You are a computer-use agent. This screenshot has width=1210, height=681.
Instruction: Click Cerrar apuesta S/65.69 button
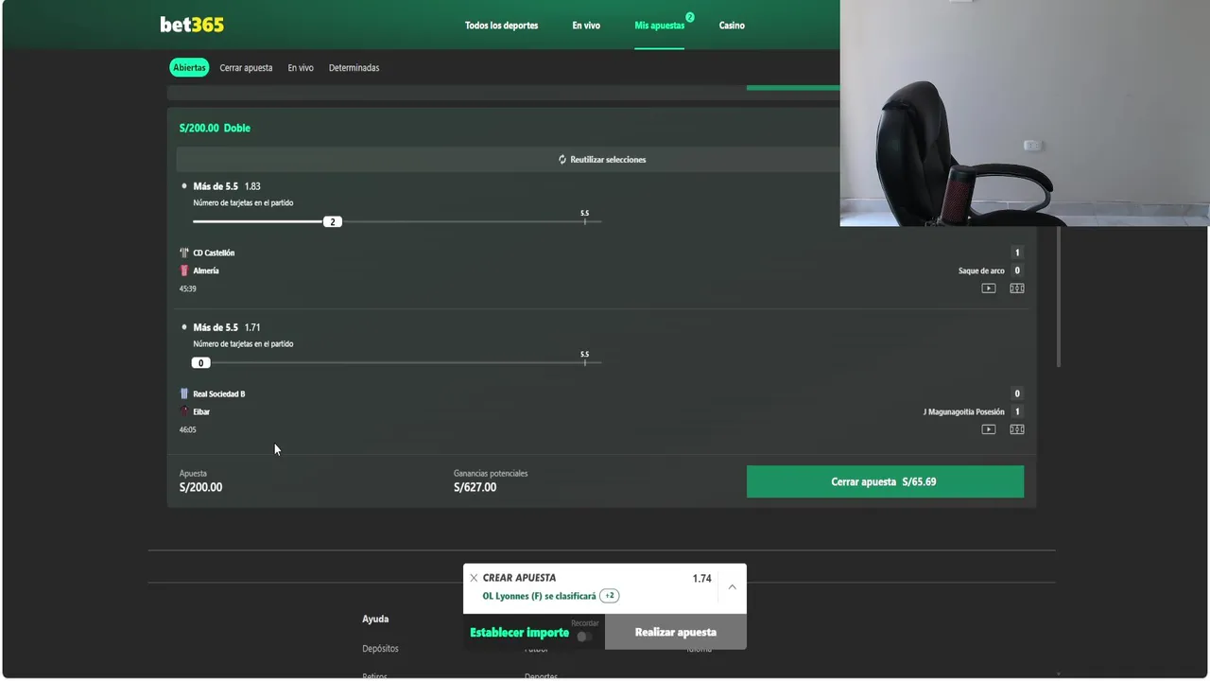pos(885,481)
